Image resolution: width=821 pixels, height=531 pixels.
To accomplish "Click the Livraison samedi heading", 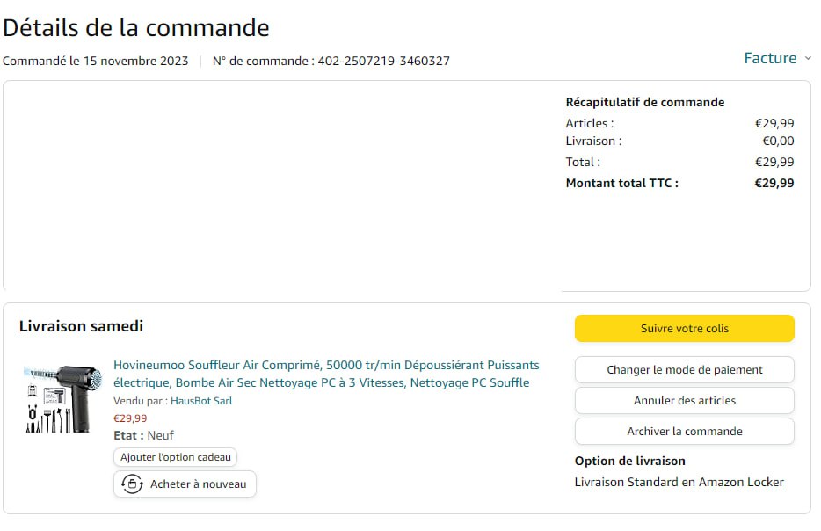I will click(81, 326).
